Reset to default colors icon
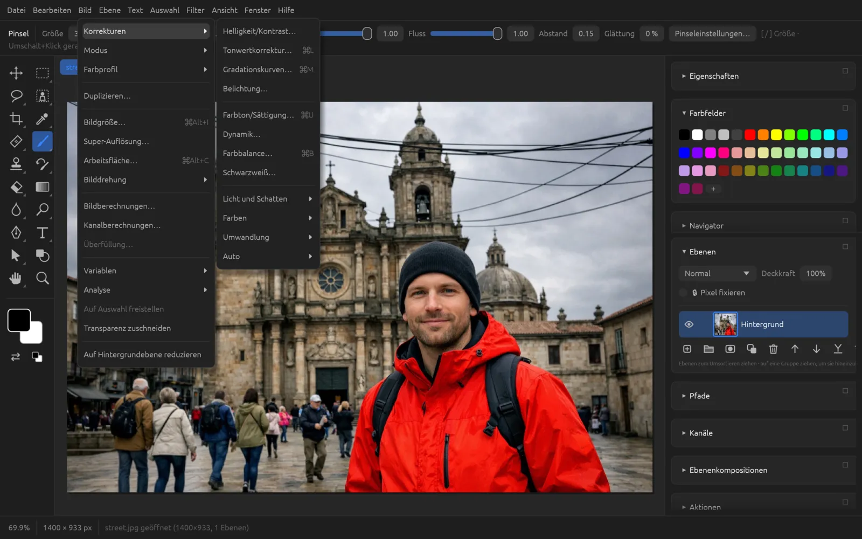This screenshot has width=862, height=539. pos(37,357)
